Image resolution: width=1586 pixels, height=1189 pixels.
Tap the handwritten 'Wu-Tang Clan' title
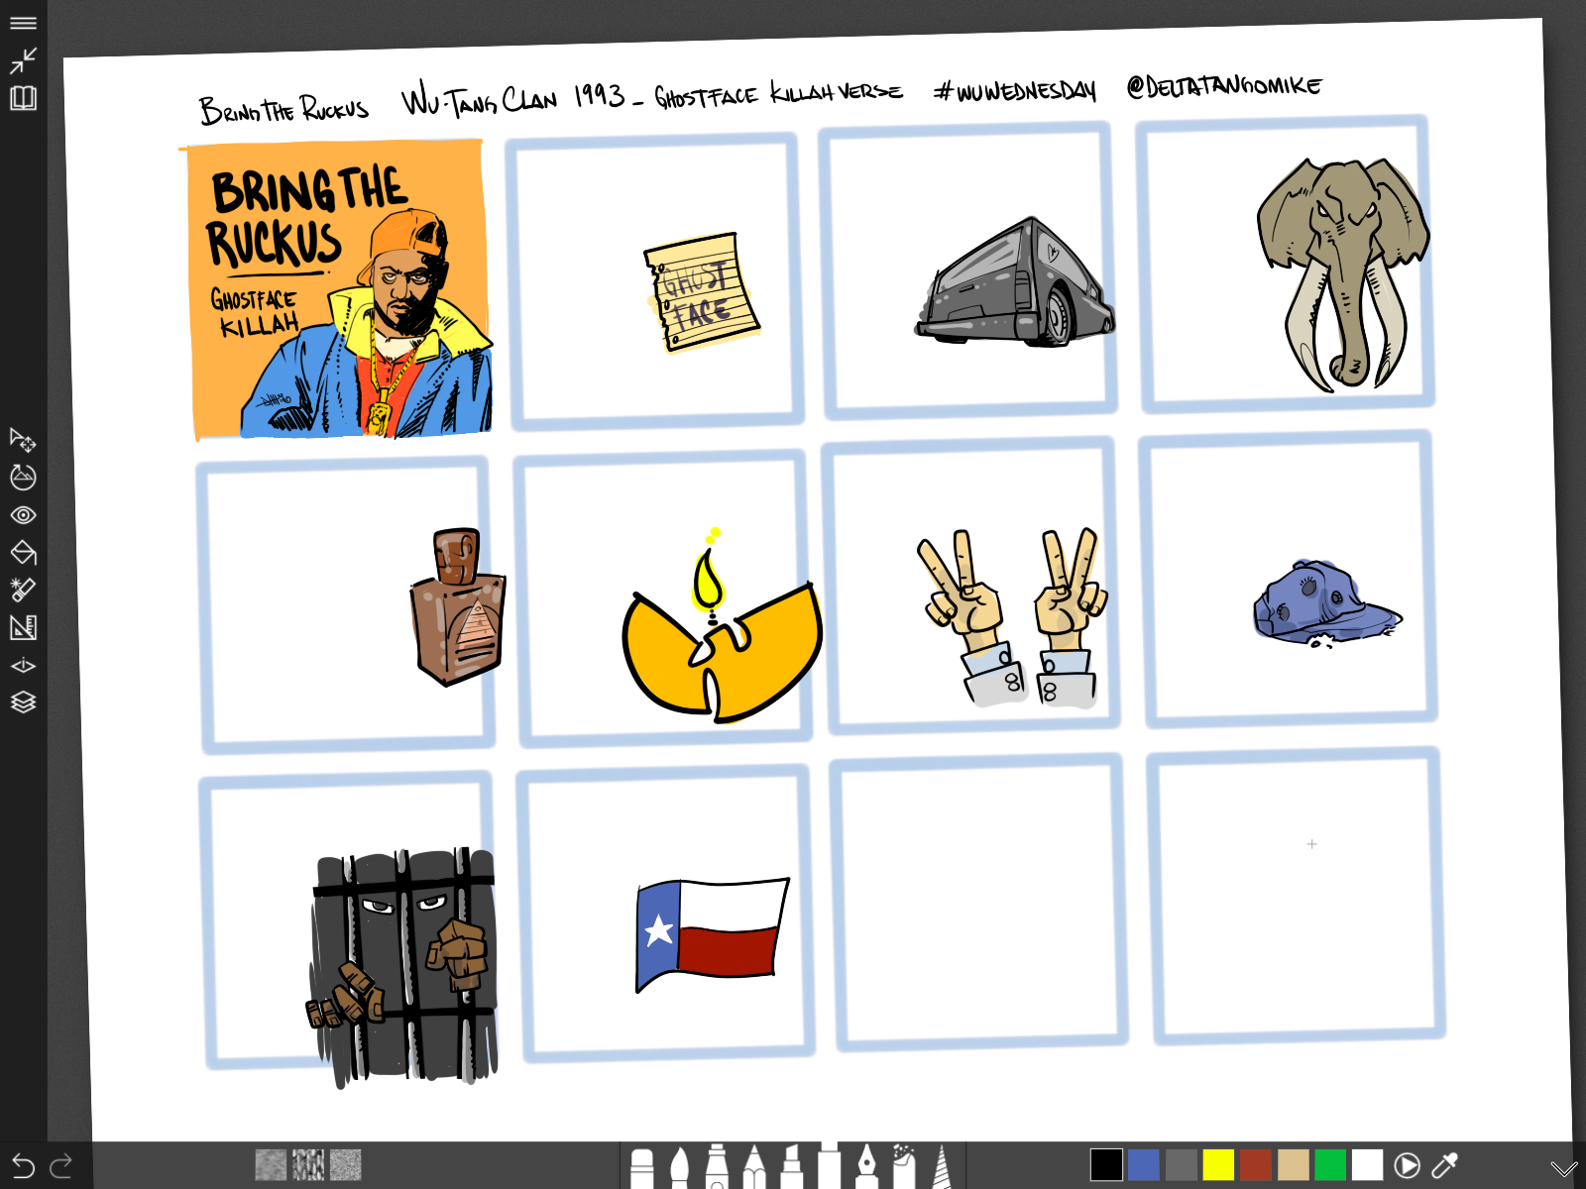[x=479, y=100]
